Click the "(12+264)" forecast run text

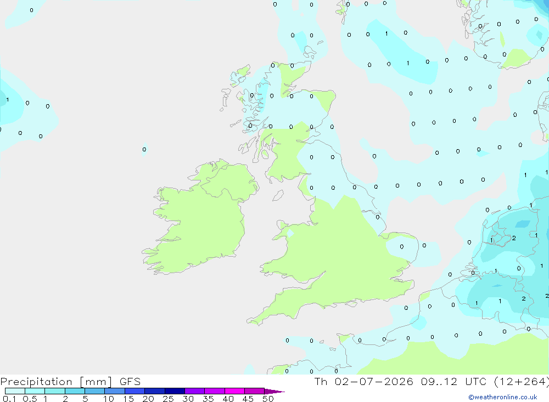pyautogui.click(x=522, y=382)
